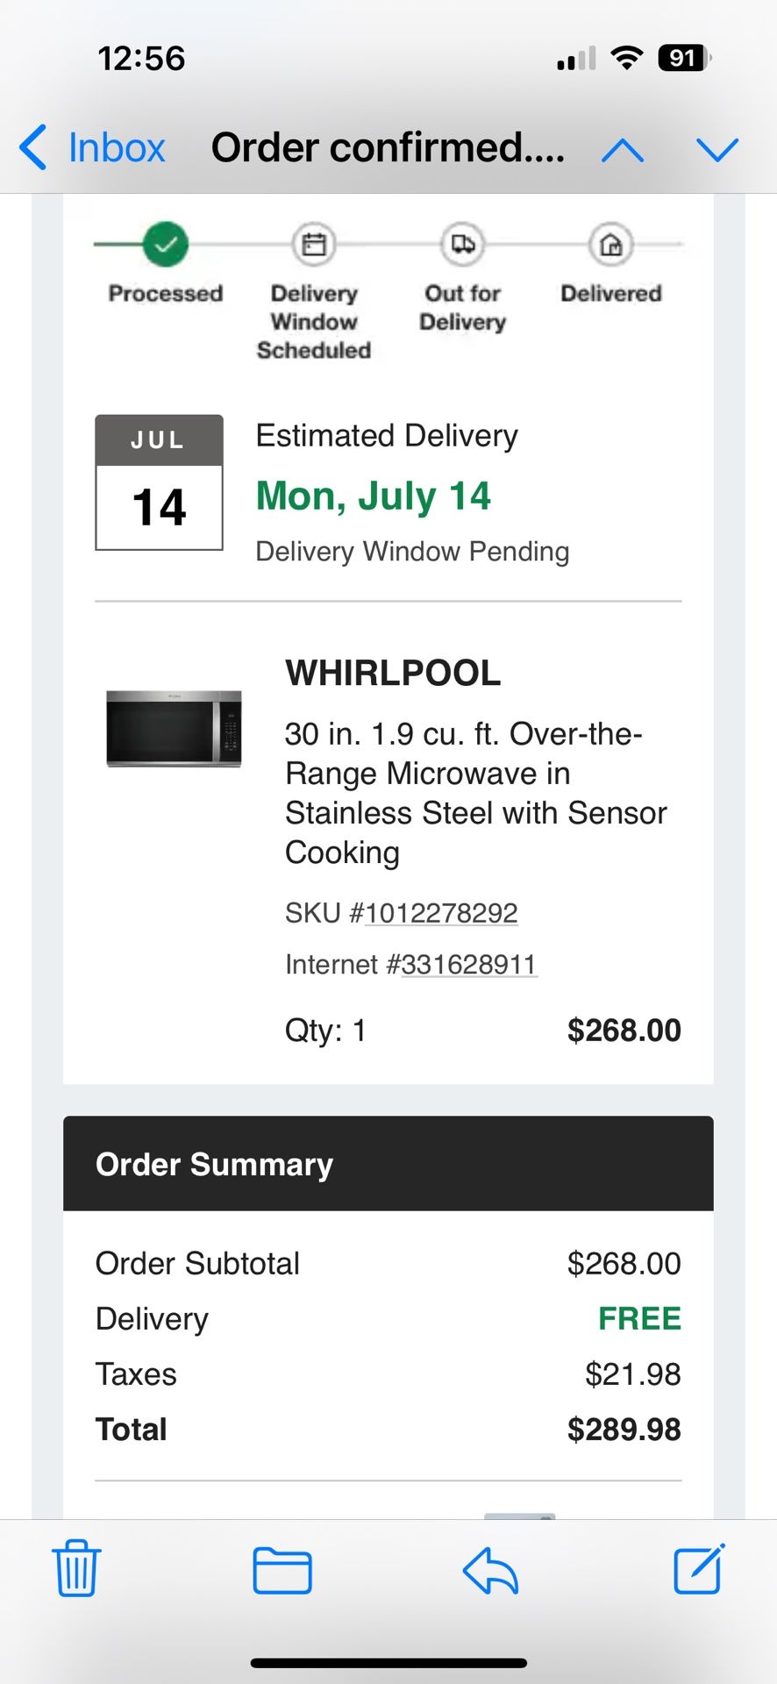Go to next message with down chevron
Screen dimensions: 777x1684
point(717,150)
